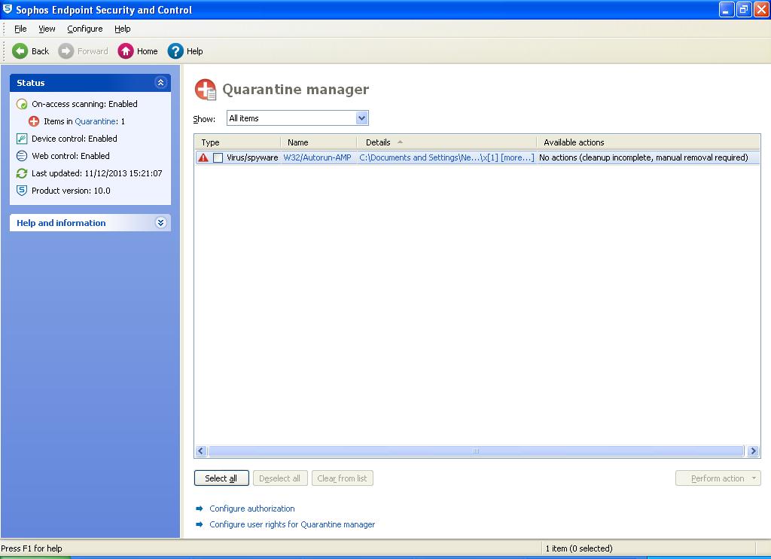Image resolution: width=771 pixels, height=559 pixels.
Task: Click the green Back arrow icon
Action: pos(20,51)
